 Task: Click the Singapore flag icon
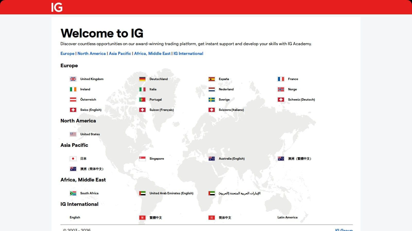142,159
